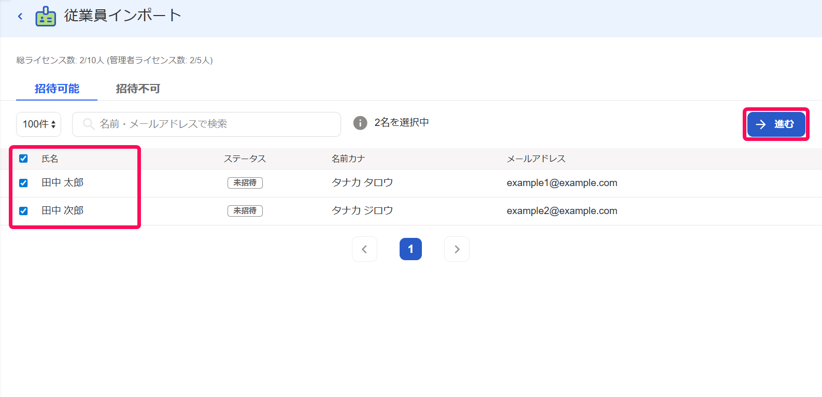822x397 pixels.
Task: Go to previous page with left chevron
Action: coord(364,249)
